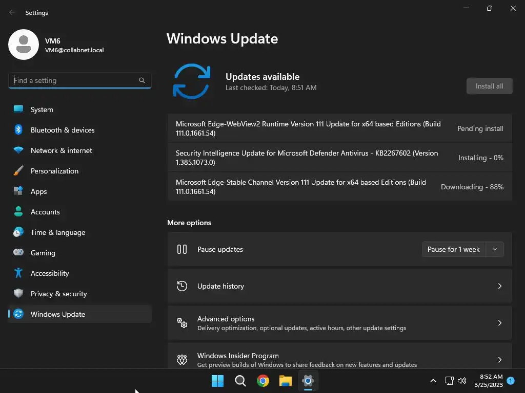The height and width of the screenshot is (393, 525).
Task: Click the VM6@collabnet.local email text
Action: (x=74, y=50)
